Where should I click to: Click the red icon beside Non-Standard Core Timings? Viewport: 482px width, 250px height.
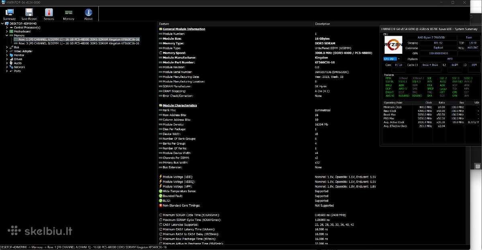click(161, 205)
